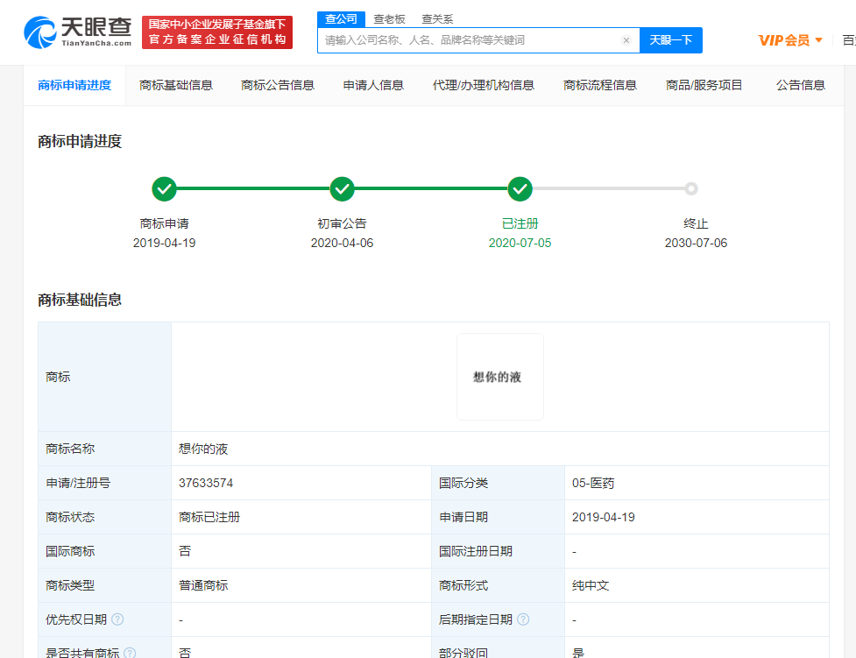
Task: Click green checkmark above 初审公告 step
Action: pyautogui.click(x=343, y=188)
